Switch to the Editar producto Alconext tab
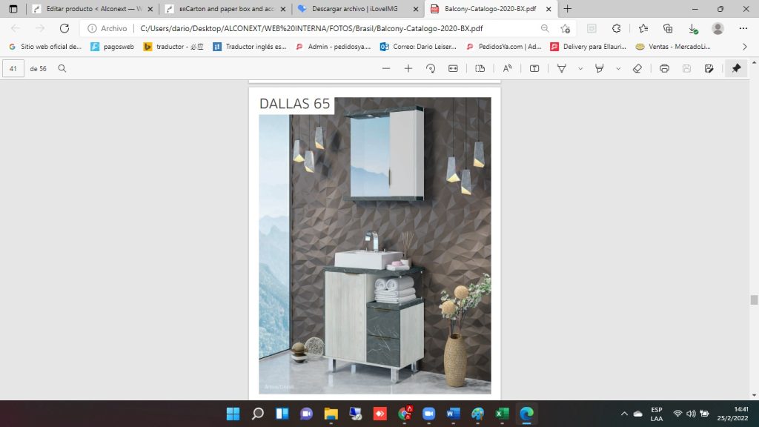The height and width of the screenshot is (427, 759). point(93,9)
